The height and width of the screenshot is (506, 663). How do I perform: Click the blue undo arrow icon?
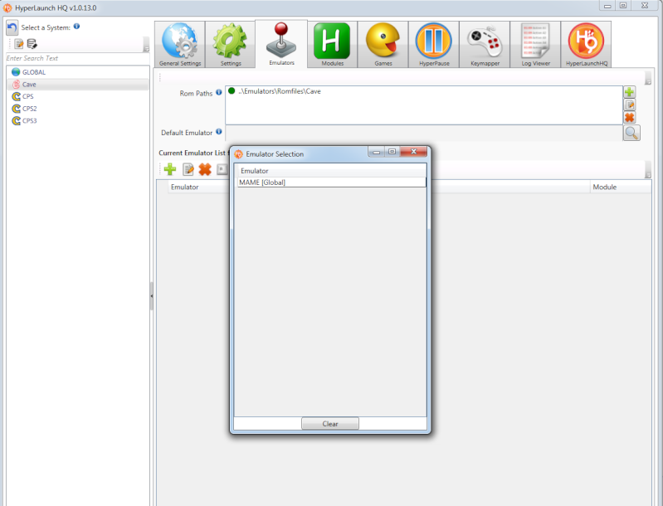pos(12,27)
